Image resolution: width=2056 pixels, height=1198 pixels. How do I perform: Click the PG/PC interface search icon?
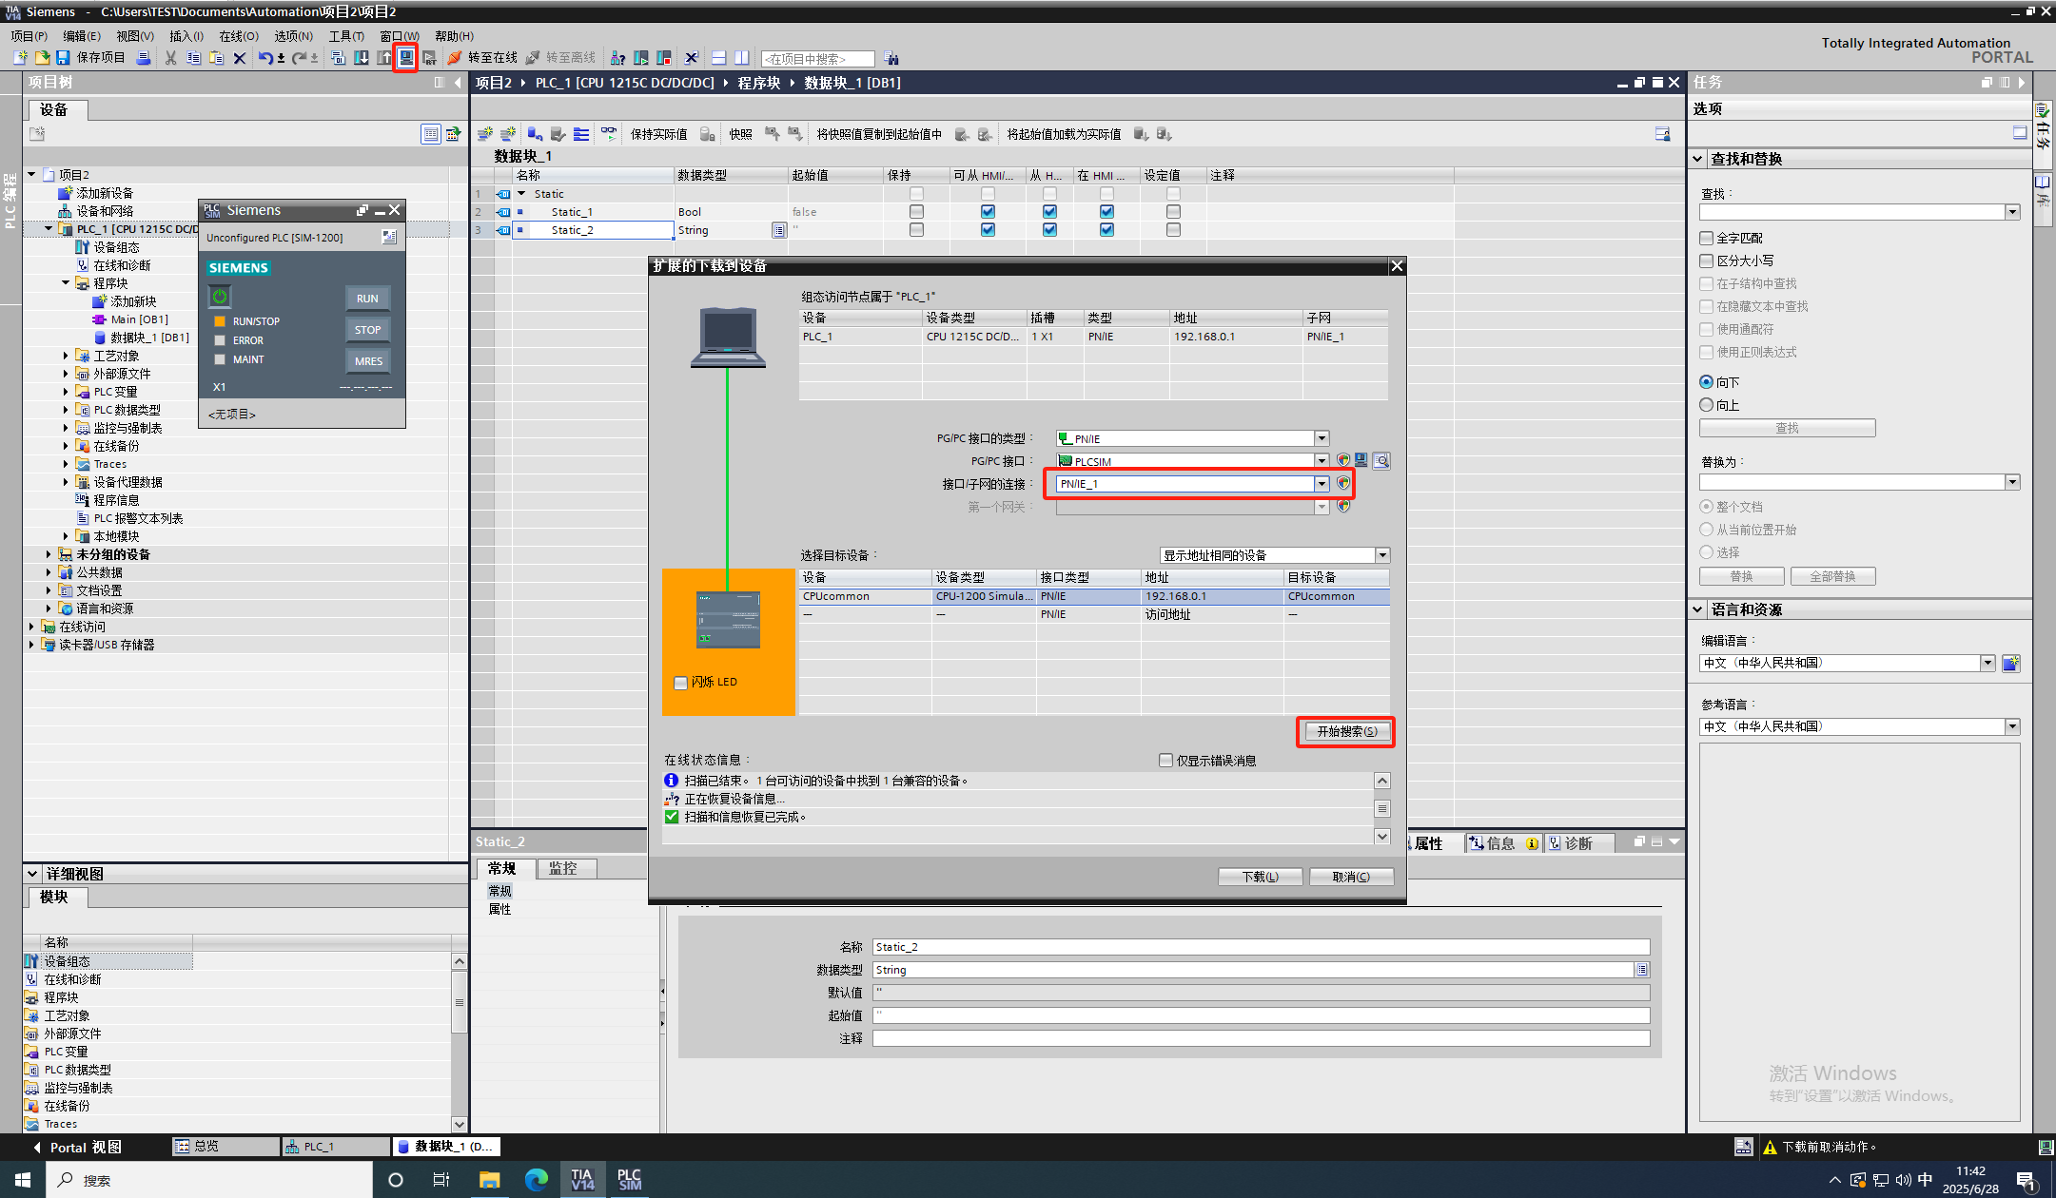[x=1381, y=461]
